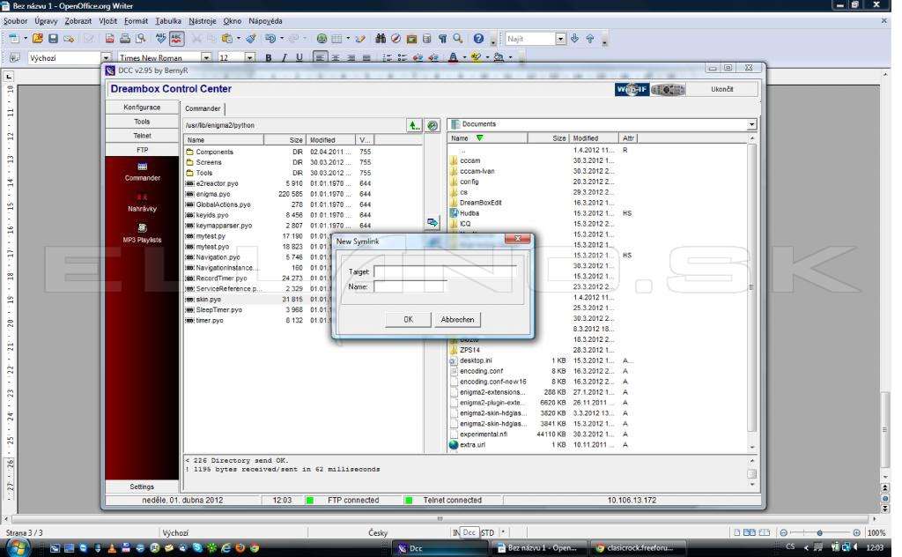Toggle italic formatting in Writer toolbar

pos(284,57)
